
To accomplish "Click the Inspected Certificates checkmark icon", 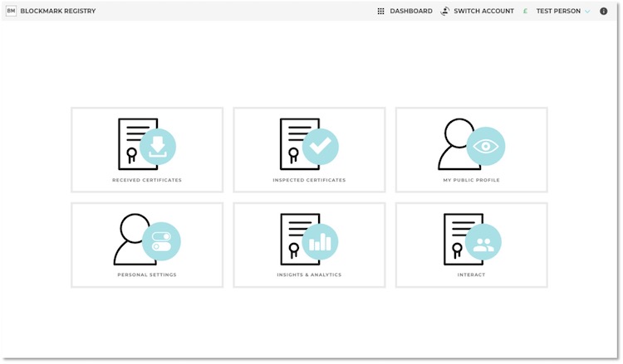I will (319, 147).
